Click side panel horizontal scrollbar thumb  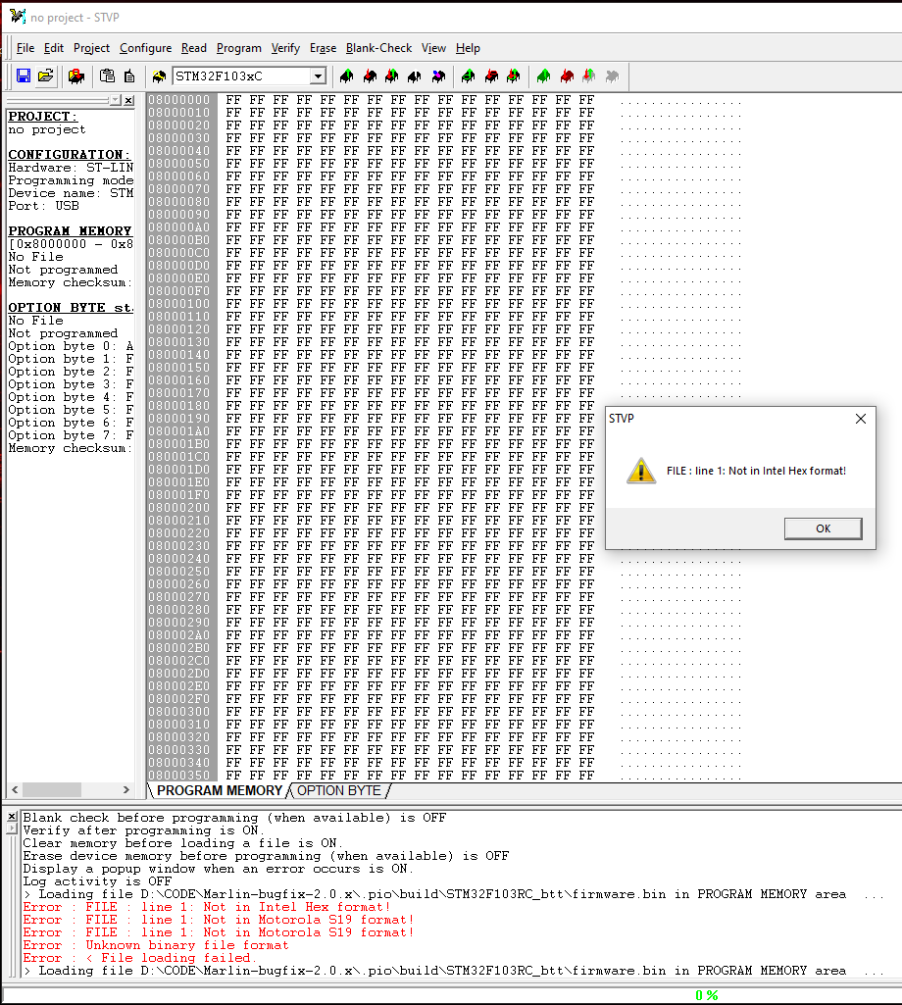point(52,789)
